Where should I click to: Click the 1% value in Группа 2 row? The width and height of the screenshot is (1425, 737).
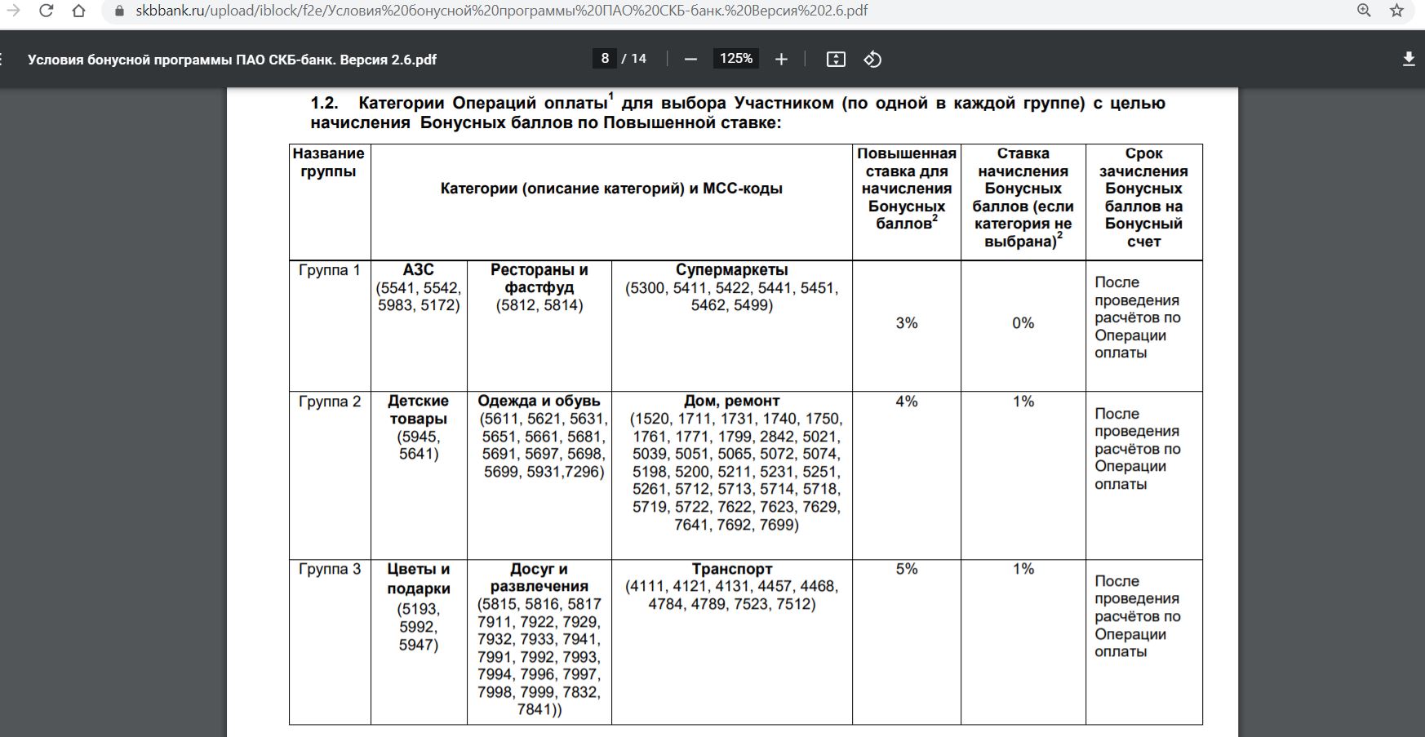[x=1023, y=402]
